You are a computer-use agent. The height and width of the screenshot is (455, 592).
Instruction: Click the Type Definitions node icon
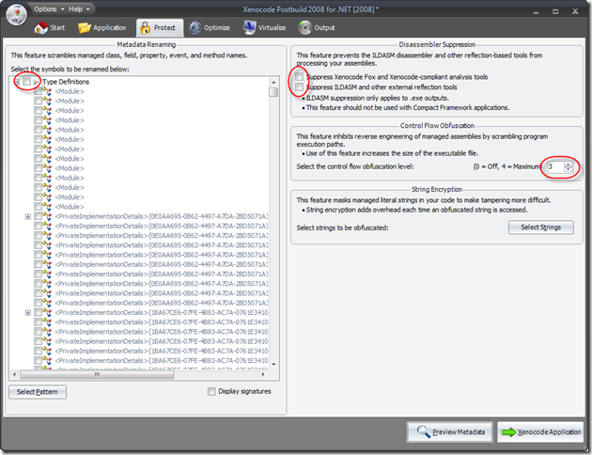point(37,82)
